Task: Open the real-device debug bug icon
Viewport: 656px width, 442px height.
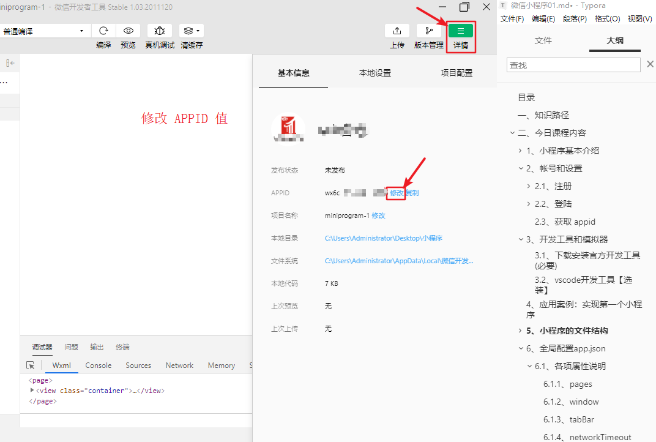Action: click(x=159, y=31)
